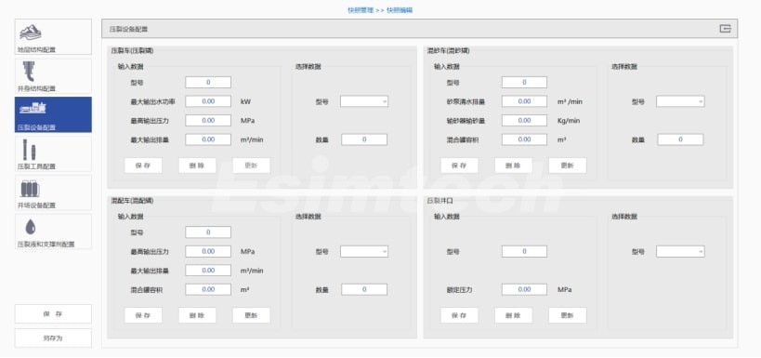761x358 pixels.
Task: Focus the 最高输出压力 field in 混配车 panel
Action: click(208, 252)
